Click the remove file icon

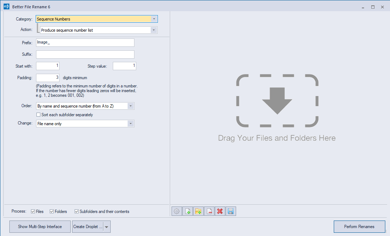209,212
